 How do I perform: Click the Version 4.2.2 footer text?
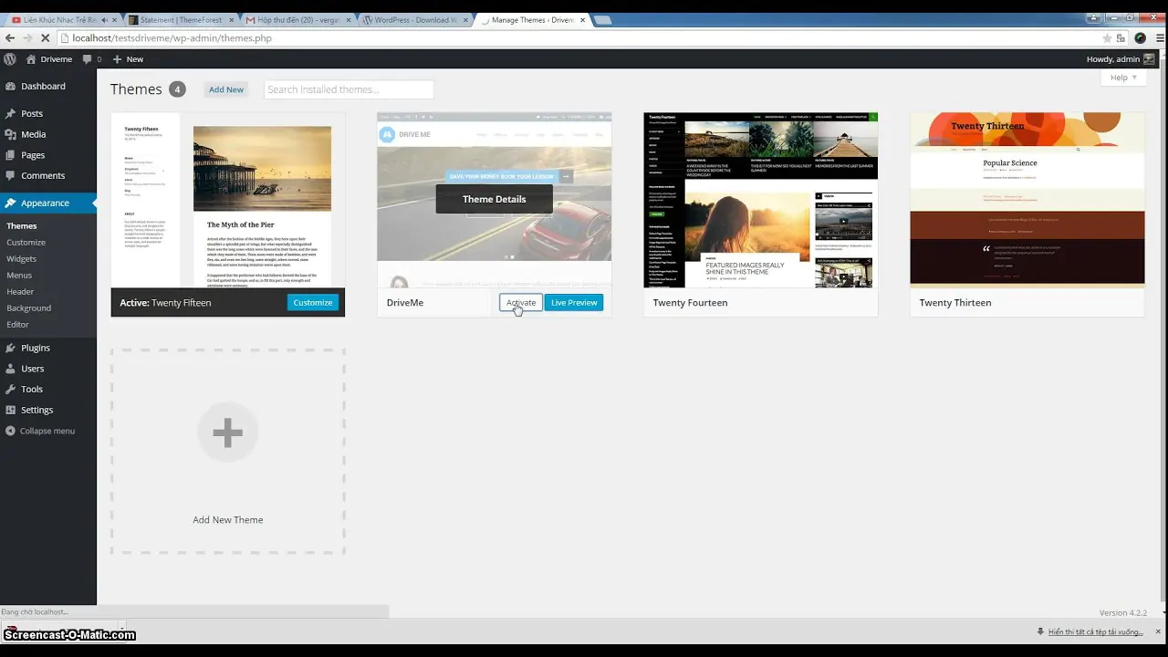[1123, 612]
